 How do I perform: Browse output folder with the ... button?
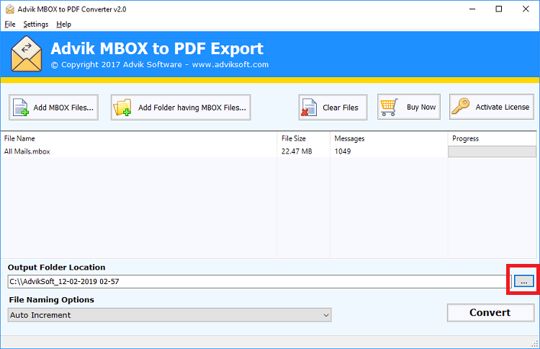pos(524,281)
